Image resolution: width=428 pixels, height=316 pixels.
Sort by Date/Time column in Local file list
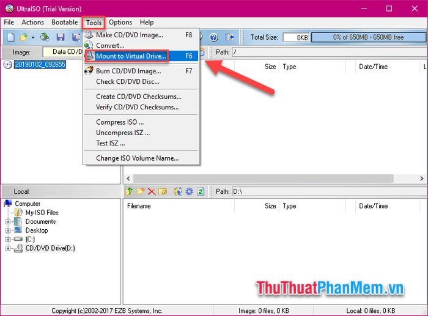point(388,206)
